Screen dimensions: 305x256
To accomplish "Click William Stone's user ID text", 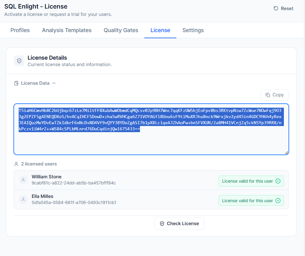I will 74,183.
